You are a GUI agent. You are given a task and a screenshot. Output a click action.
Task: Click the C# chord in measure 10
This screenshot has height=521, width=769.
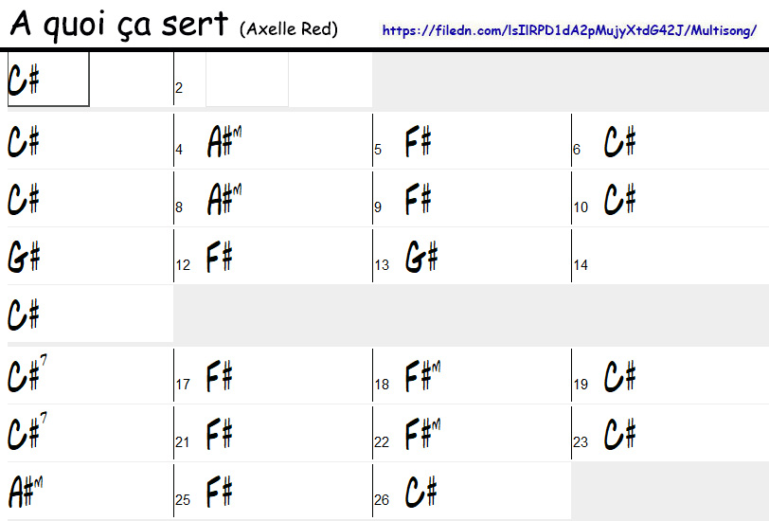pos(620,200)
